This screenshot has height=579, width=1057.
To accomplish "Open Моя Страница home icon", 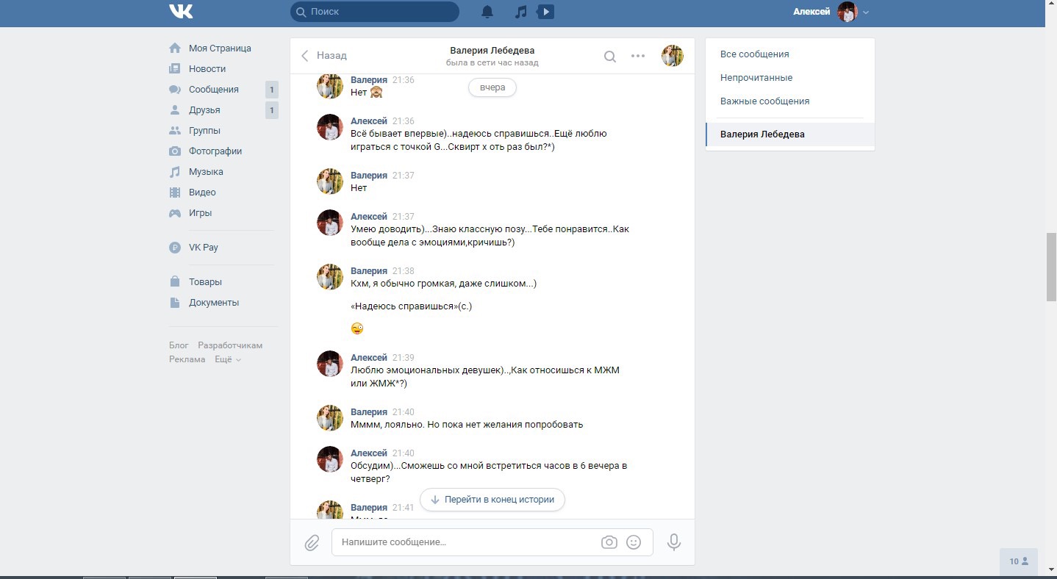I will [x=175, y=48].
